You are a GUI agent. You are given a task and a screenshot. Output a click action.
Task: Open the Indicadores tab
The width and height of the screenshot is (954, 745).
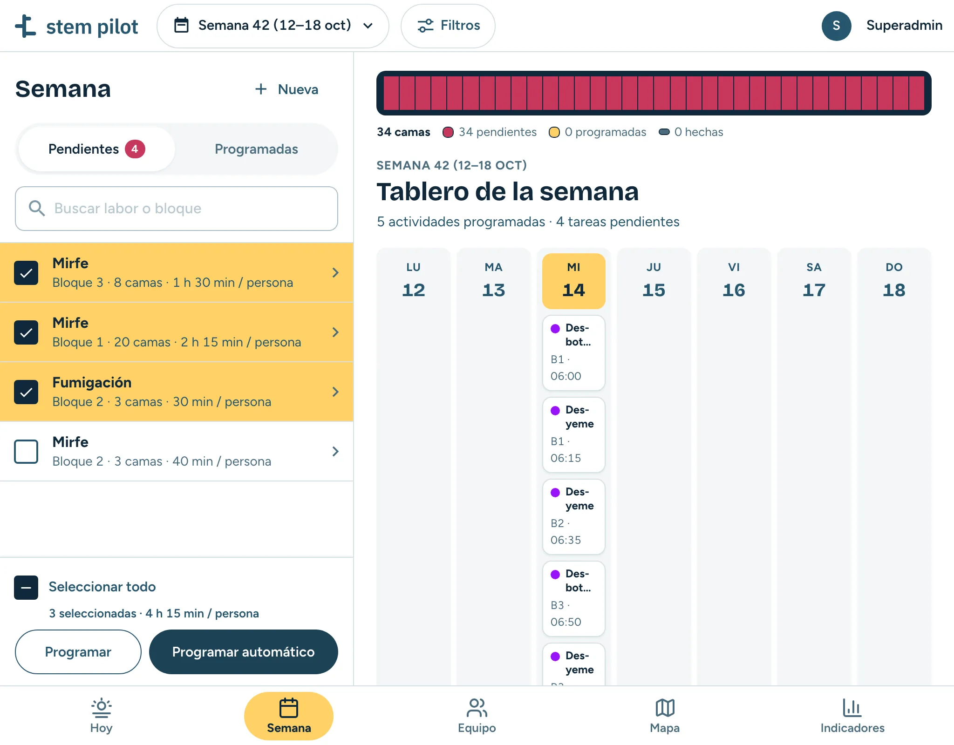tap(852, 716)
